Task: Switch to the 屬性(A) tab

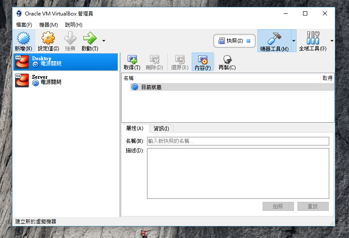Action: click(135, 128)
